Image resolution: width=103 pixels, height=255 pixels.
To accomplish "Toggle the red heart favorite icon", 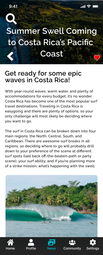I will 97,58.
